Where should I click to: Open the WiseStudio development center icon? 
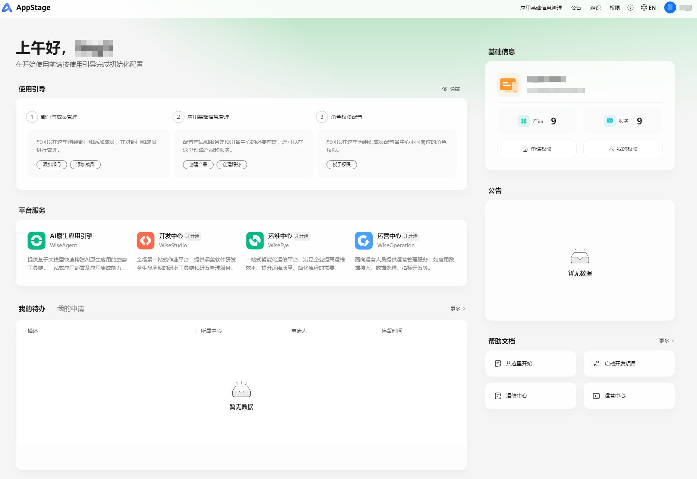point(145,241)
